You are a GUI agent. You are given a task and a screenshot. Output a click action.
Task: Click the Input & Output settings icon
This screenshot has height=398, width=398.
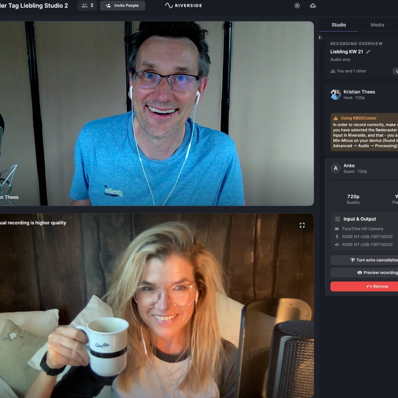[x=338, y=219]
